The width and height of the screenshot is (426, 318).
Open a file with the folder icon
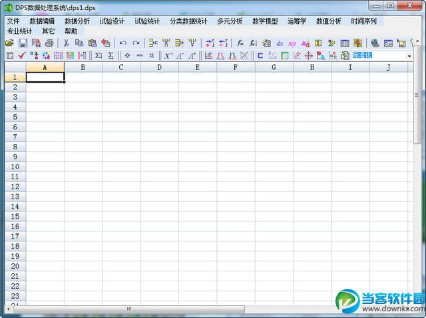pos(9,43)
